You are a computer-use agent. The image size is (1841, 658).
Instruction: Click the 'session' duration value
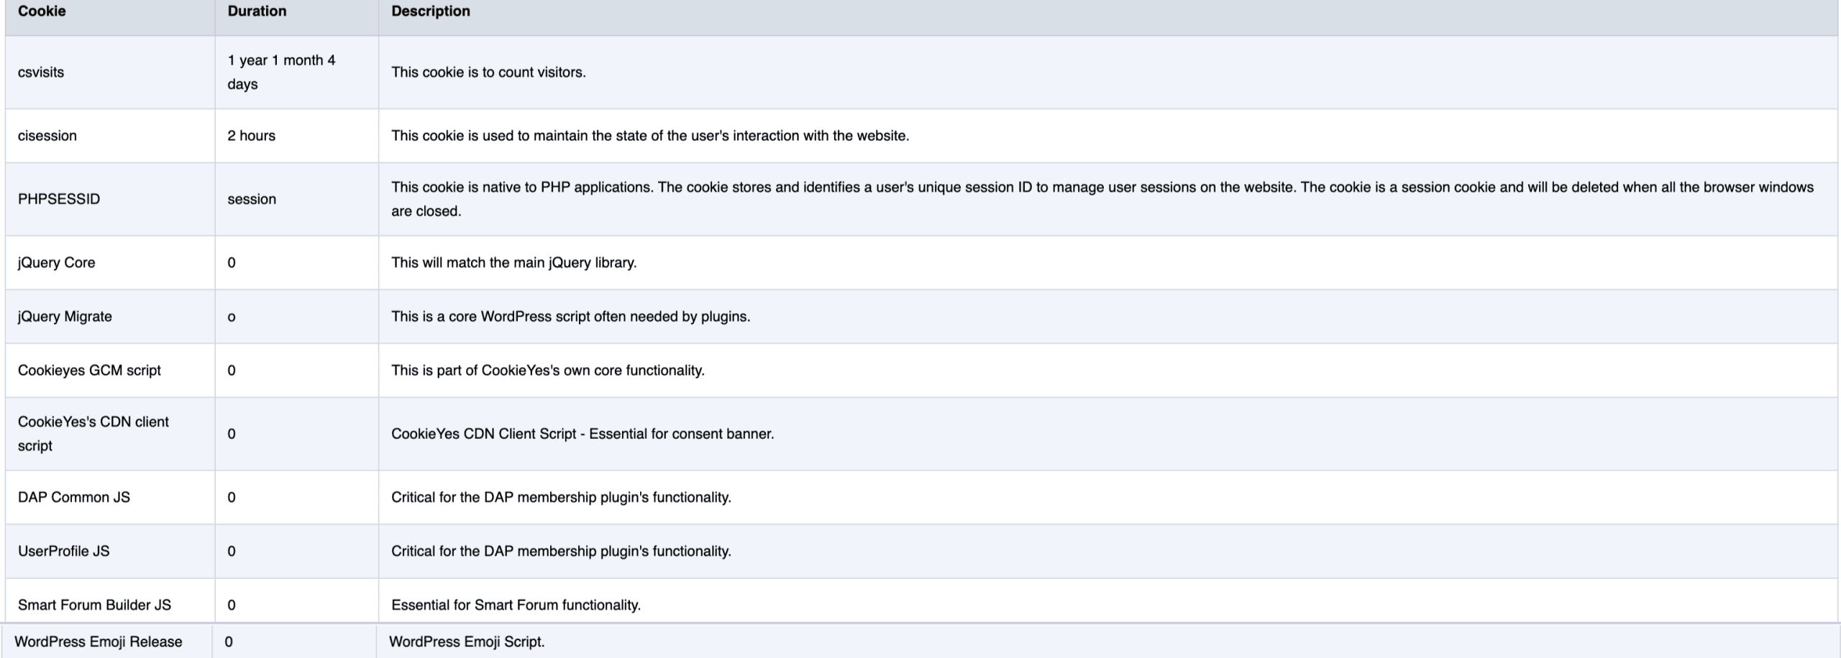click(x=252, y=199)
